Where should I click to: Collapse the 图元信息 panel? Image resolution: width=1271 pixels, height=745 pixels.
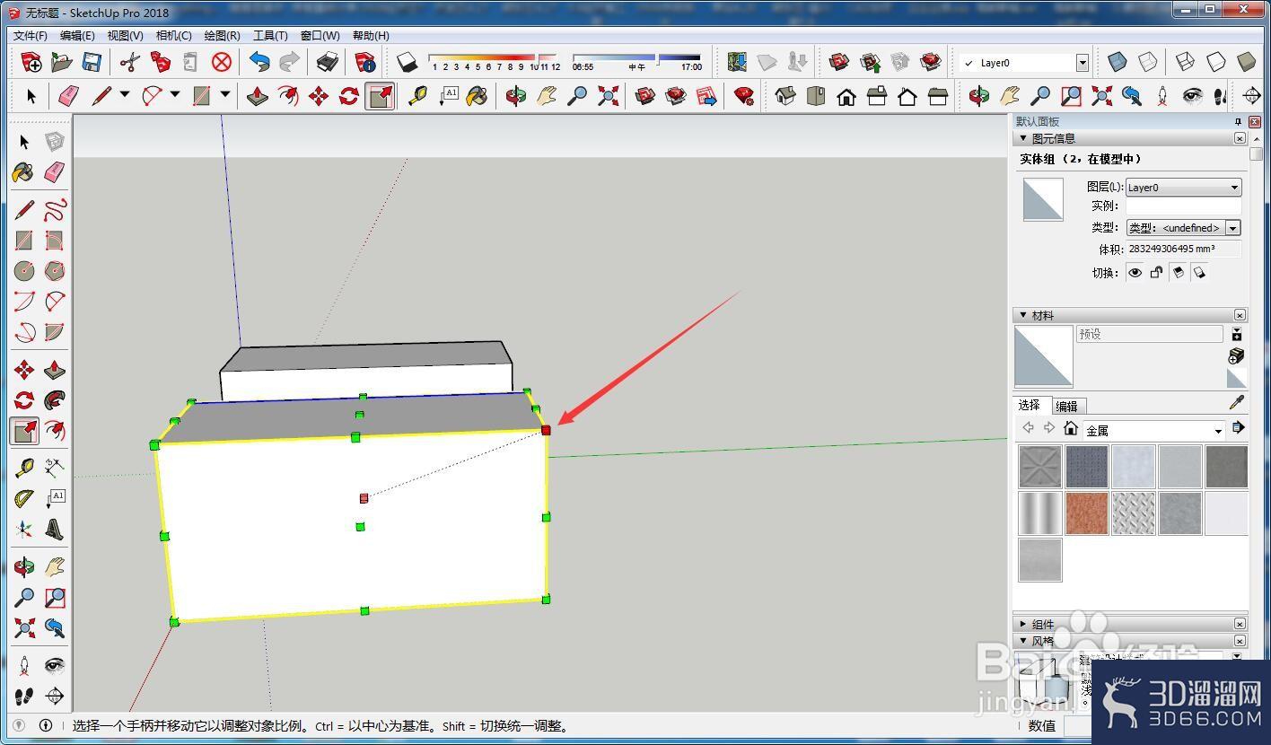coord(1023,138)
